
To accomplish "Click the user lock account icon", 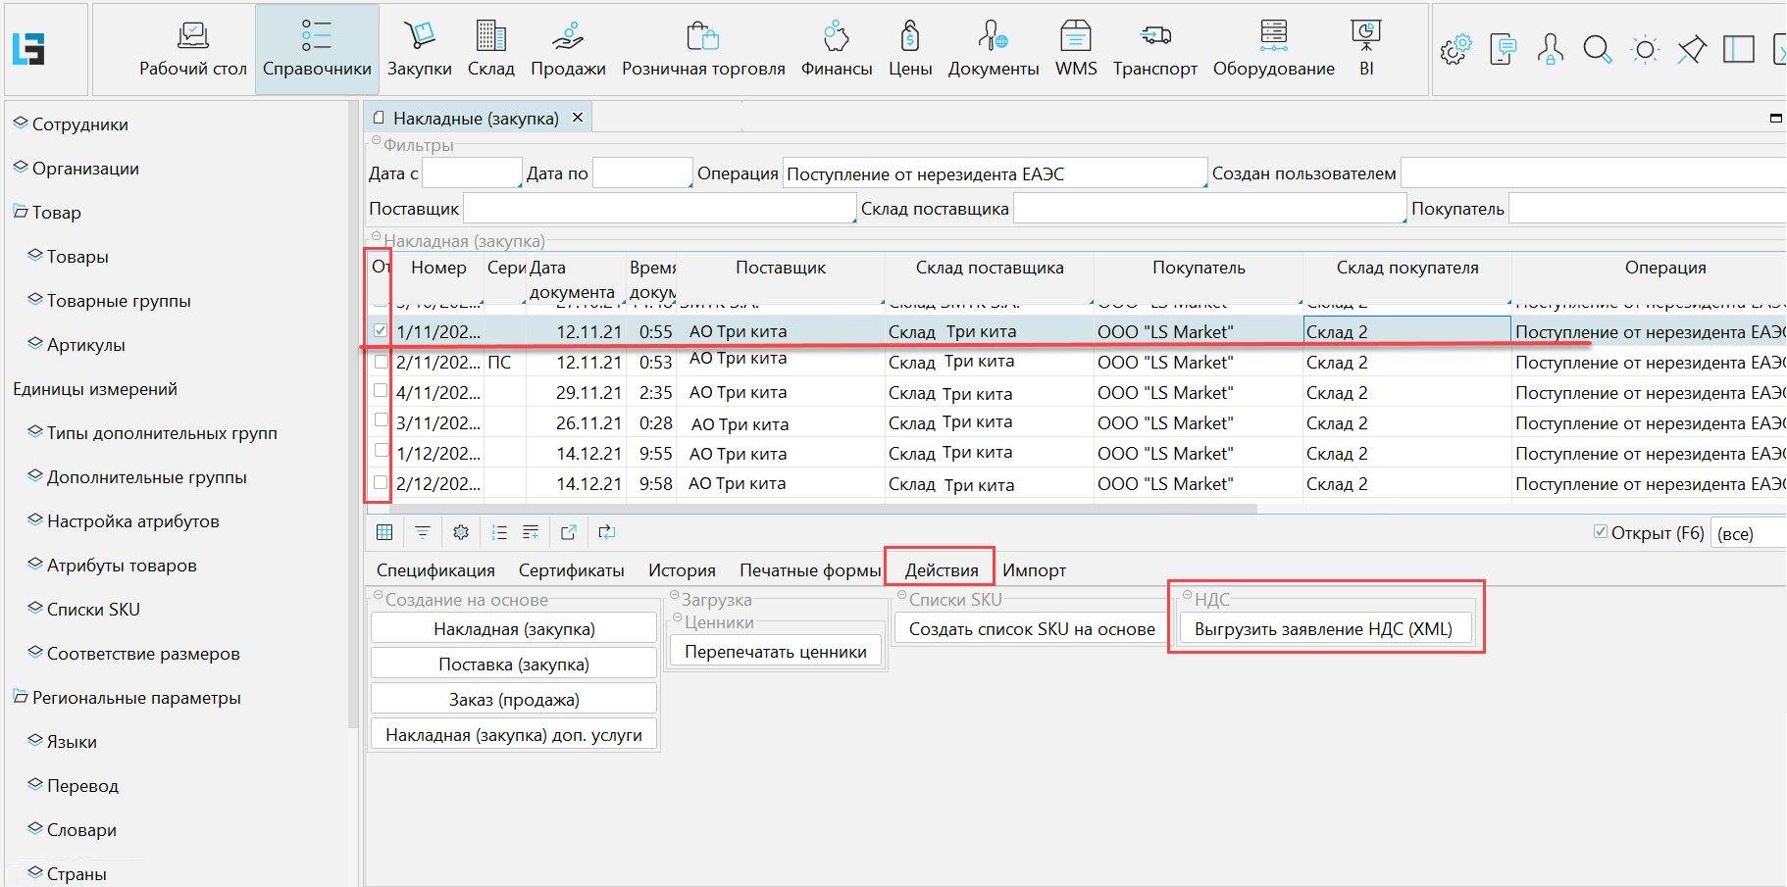I will point(1551,49).
